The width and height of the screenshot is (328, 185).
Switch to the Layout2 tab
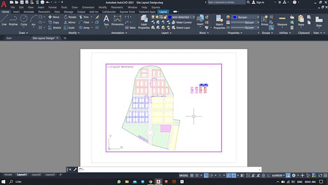coord(36,174)
